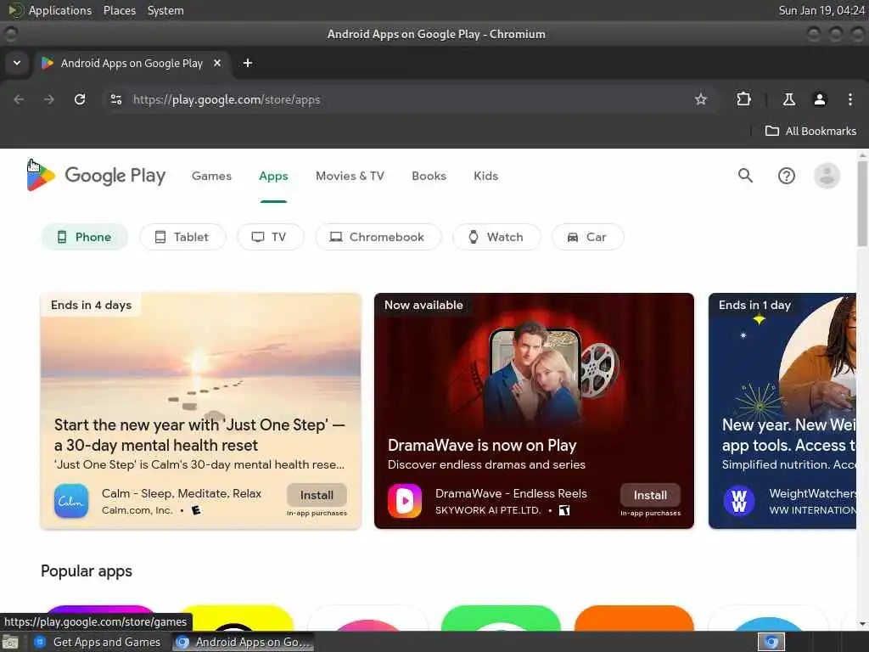Click the 'Now available' label
The image size is (869, 652).
click(x=423, y=305)
